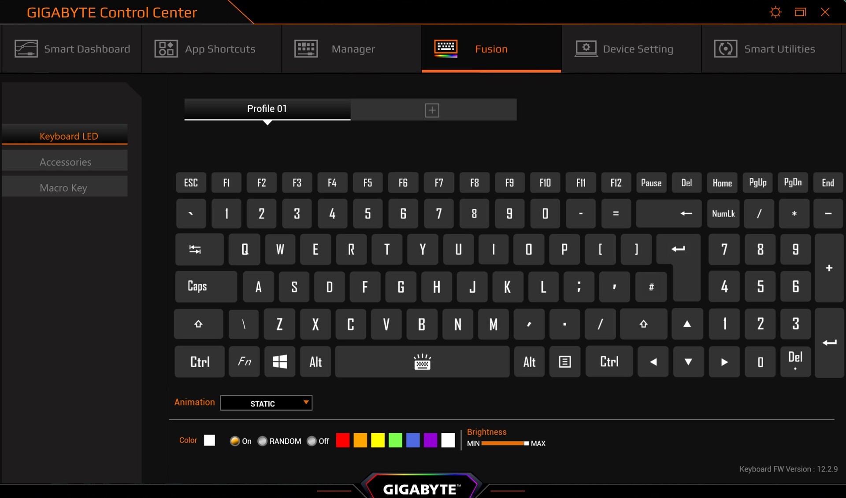846x498 pixels.
Task: Select the Pause key
Action: (651, 183)
